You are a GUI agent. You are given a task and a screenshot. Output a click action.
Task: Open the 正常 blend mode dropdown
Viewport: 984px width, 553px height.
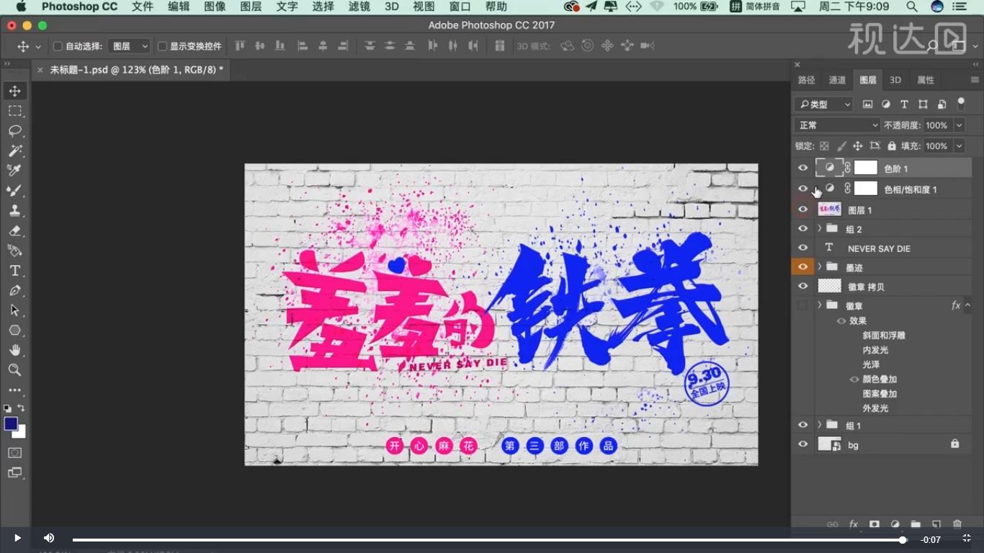(837, 125)
